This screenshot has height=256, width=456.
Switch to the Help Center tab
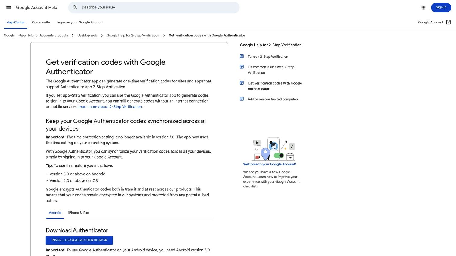[16, 22]
